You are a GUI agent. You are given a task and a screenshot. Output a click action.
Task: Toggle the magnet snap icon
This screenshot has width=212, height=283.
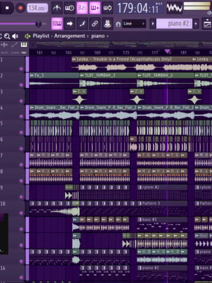[118, 24]
